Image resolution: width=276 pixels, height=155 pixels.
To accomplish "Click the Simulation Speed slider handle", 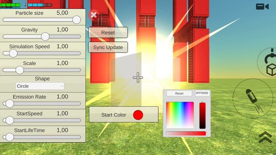I will pyautogui.click(x=13, y=53).
